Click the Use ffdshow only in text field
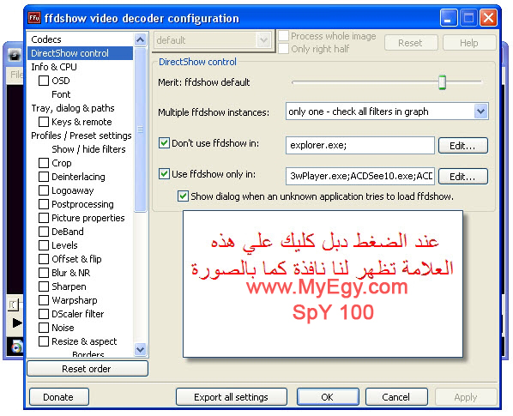 [x=360, y=177]
